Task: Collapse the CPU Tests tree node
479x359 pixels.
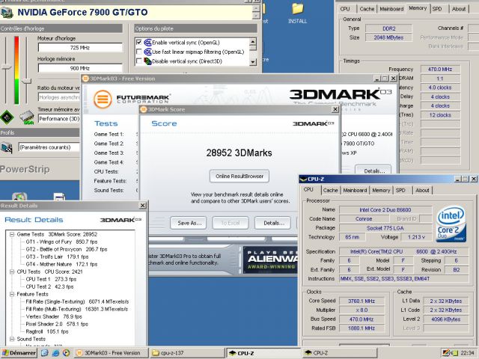Action: click(x=12, y=271)
